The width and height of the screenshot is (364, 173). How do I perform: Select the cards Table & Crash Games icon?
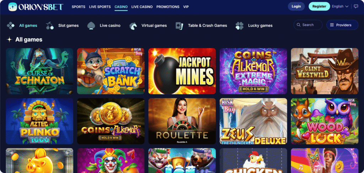180,26
